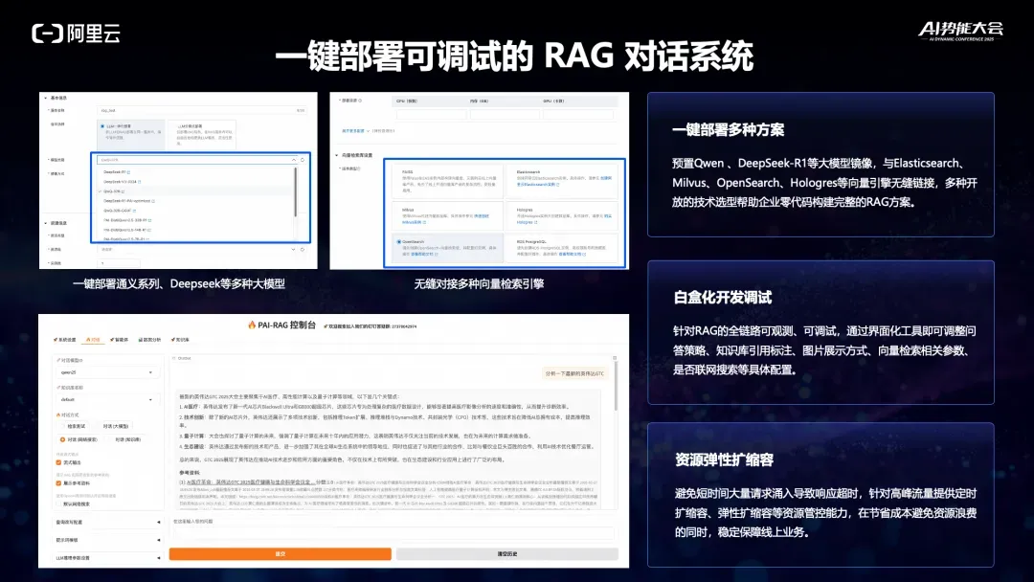This screenshot has width=1034, height=582.
Task: Select the OpenSearch radio option
Action: point(399,242)
